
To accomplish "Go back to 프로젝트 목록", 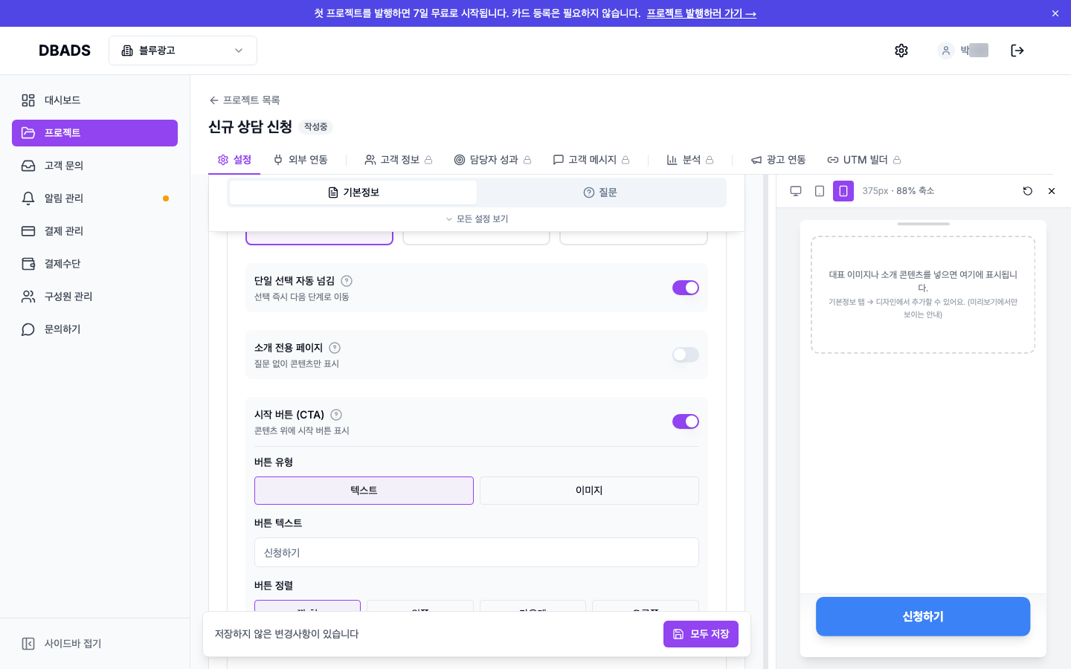I will point(245,100).
